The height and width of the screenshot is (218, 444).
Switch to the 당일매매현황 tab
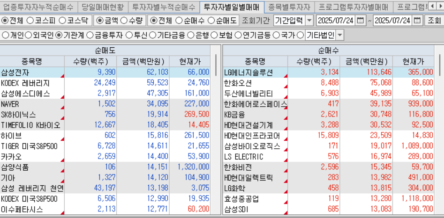[103, 7]
